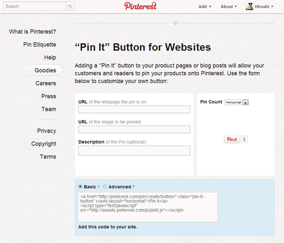Image resolution: width=284 pixels, height=243 pixels.
Task: Open the Privacy link
Action: (x=47, y=131)
